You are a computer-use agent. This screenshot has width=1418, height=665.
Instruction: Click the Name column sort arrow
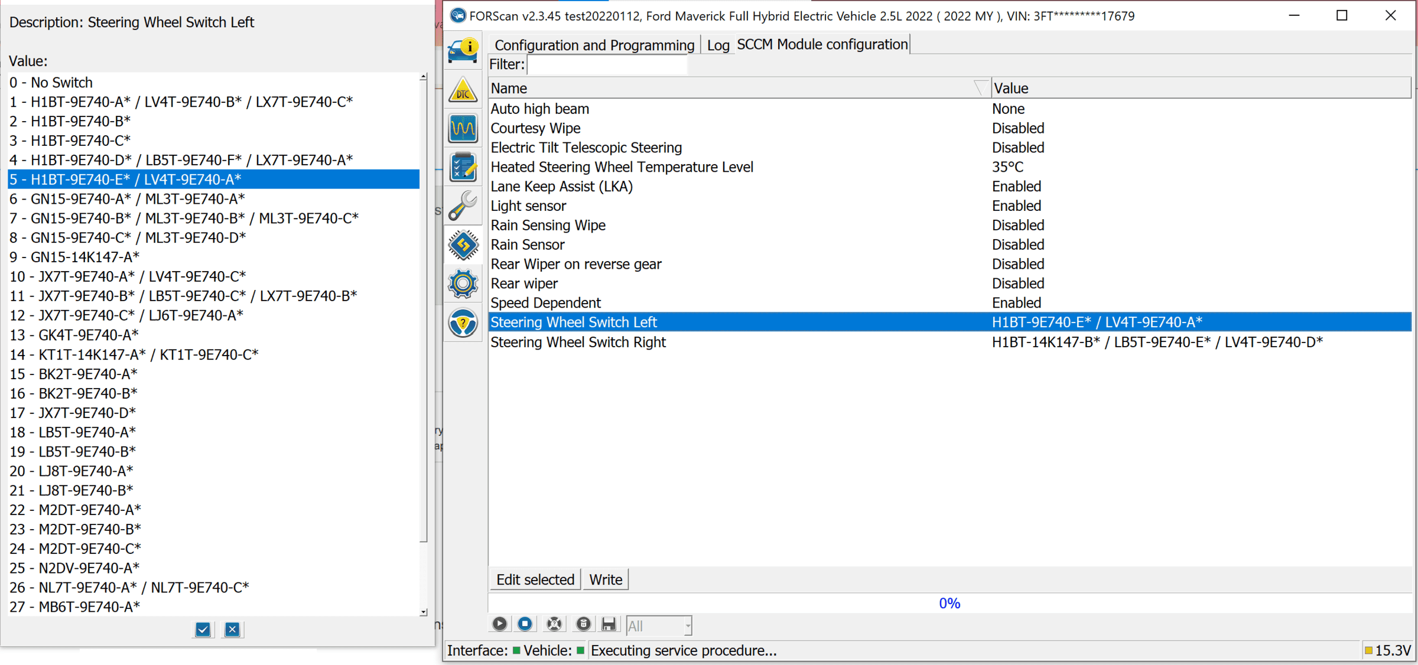[981, 88]
